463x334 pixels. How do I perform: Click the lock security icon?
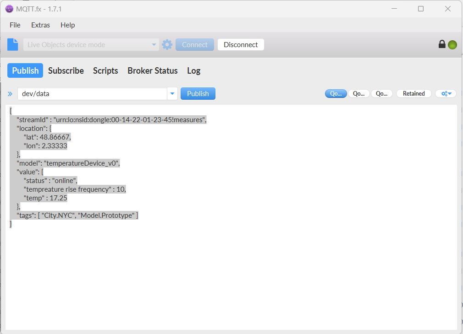pos(442,44)
